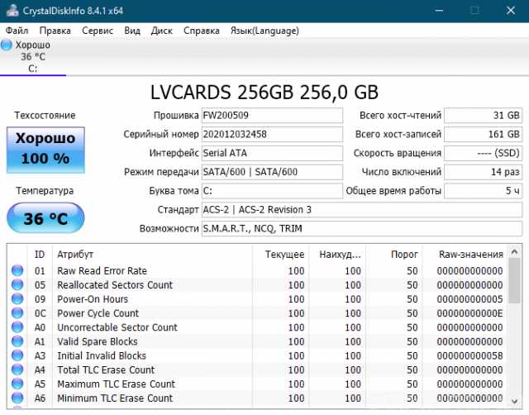Click the Буква тома field C:

point(272,191)
